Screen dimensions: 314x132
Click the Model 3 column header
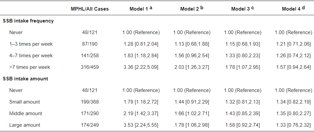pos(243,9)
